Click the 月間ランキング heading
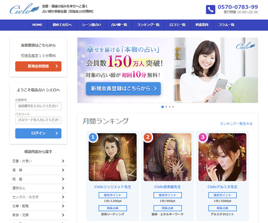This screenshot has height=223, width=268. click(105, 121)
